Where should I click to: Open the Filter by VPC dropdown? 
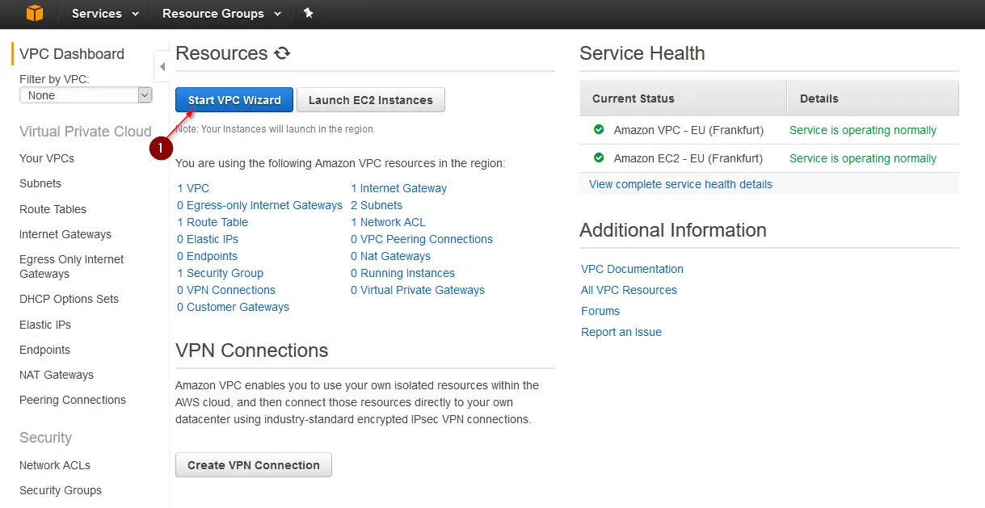pyautogui.click(x=86, y=95)
